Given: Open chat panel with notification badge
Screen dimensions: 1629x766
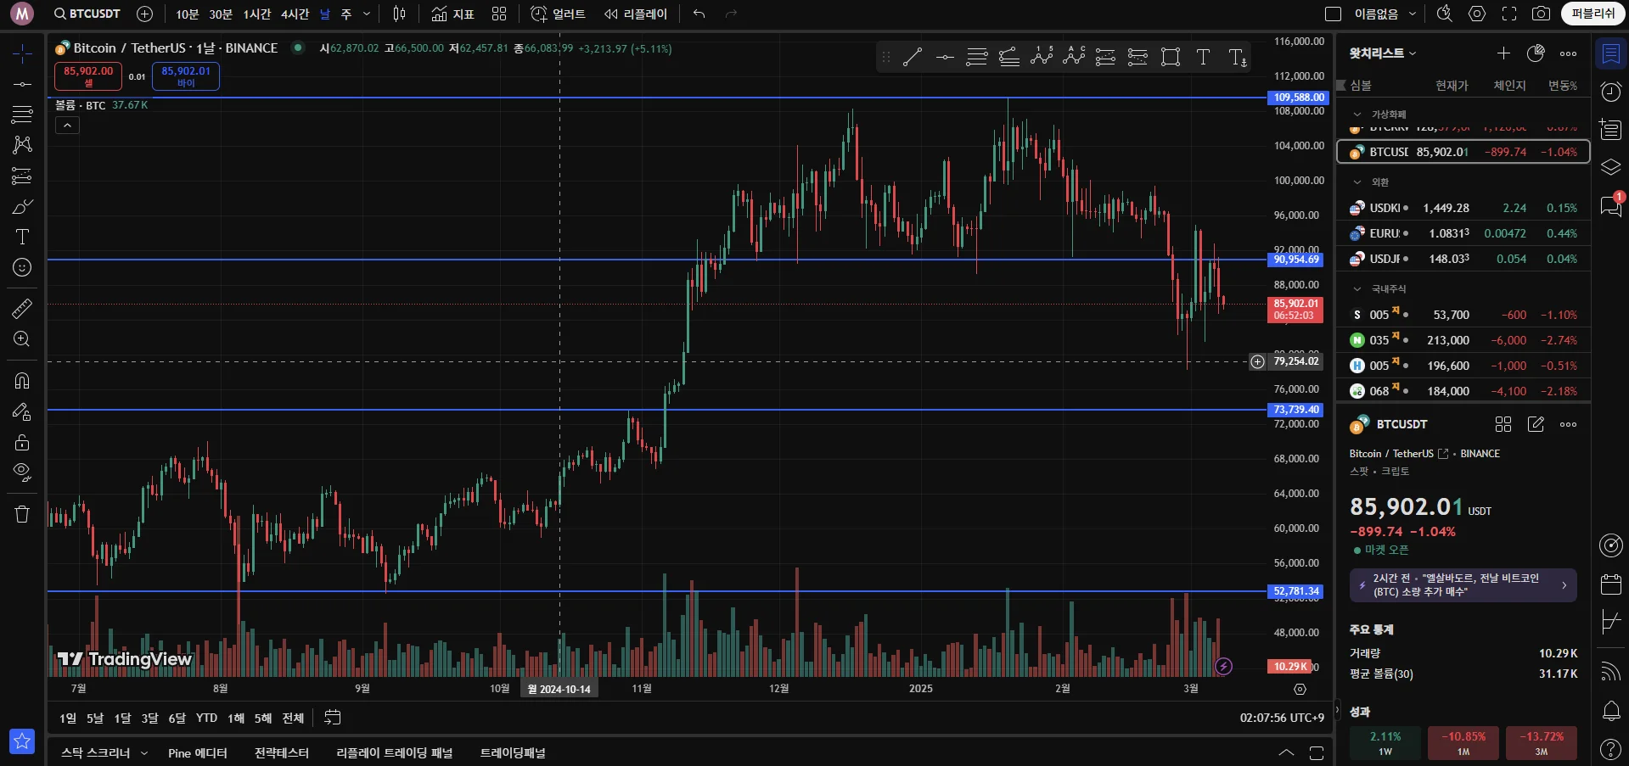Looking at the screenshot, I should [1610, 205].
